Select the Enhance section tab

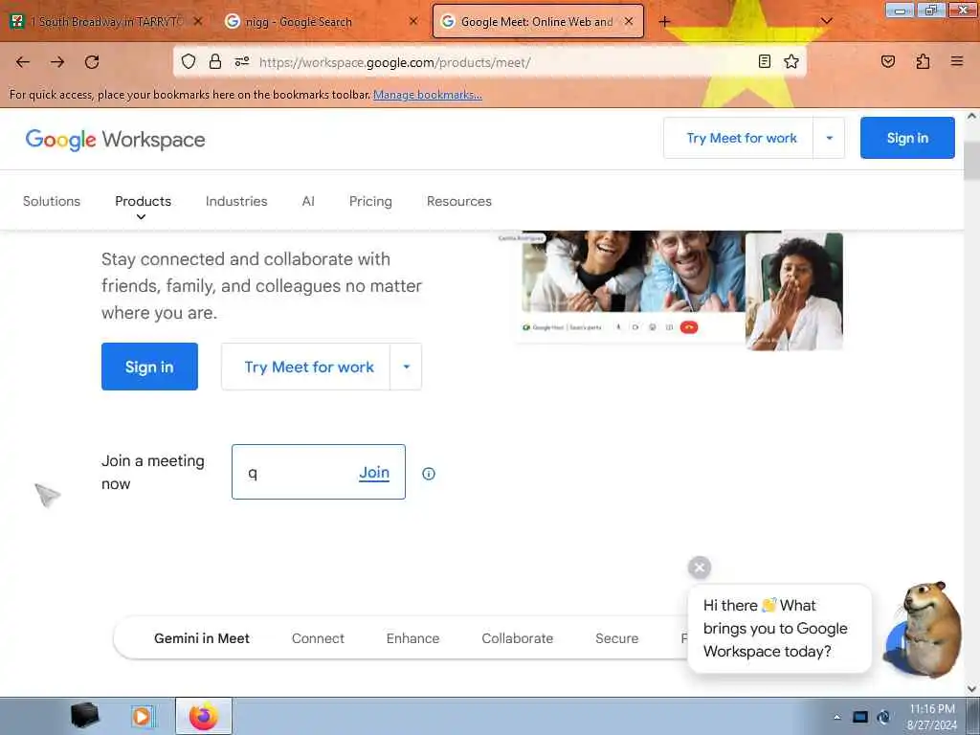[412, 638]
